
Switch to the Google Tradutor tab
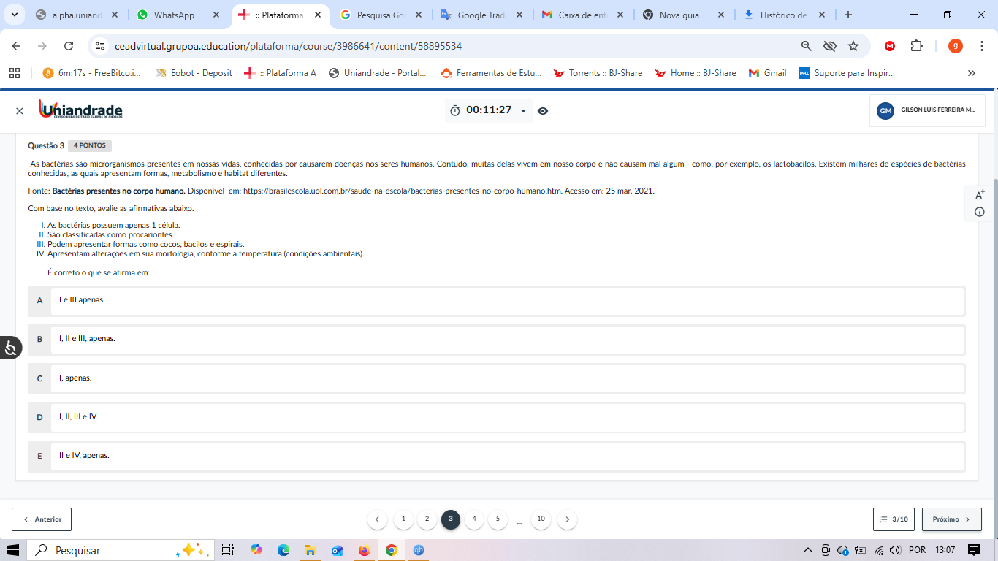point(480,15)
